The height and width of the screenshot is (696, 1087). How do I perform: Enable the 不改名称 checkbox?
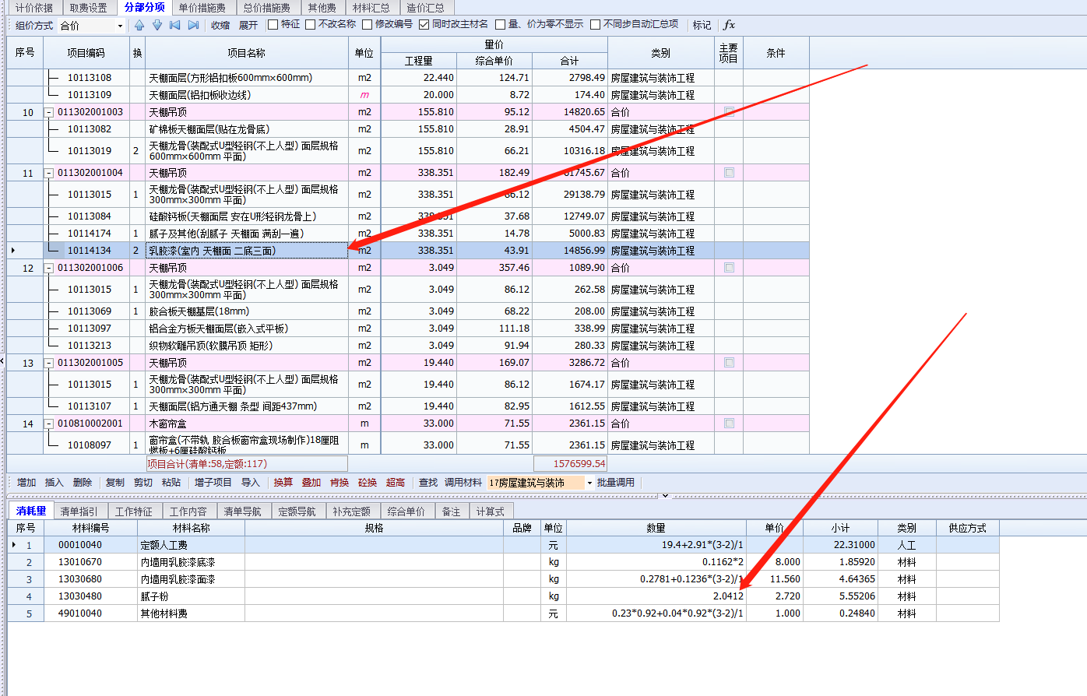coord(310,24)
